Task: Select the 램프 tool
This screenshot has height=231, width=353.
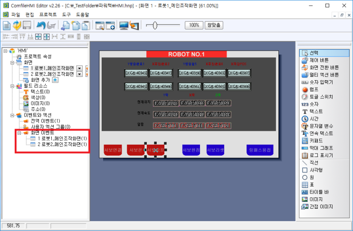Action: coord(310,90)
